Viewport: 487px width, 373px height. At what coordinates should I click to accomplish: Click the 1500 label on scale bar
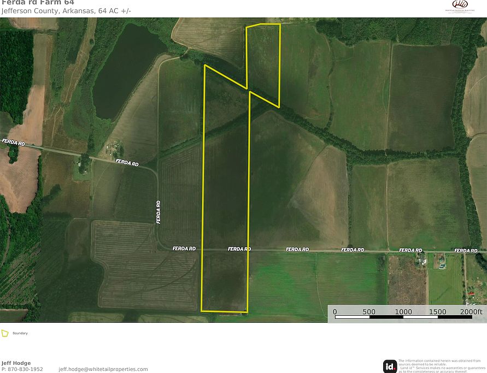(438, 311)
